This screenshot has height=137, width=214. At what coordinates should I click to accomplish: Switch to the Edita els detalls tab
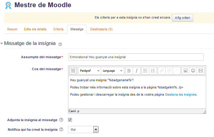pyautogui.click(x=35, y=29)
